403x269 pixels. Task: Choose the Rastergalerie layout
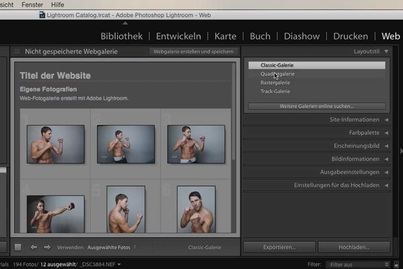pyautogui.click(x=317, y=83)
